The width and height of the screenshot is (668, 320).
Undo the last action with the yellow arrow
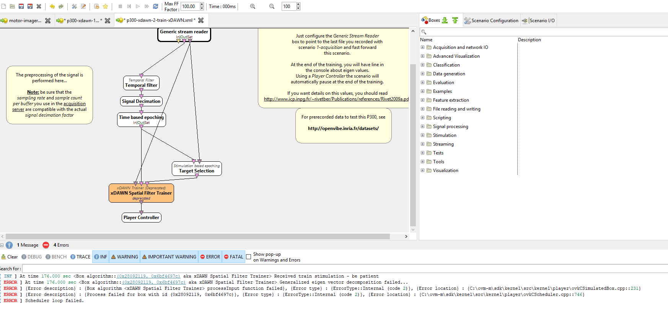(x=52, y=6)
